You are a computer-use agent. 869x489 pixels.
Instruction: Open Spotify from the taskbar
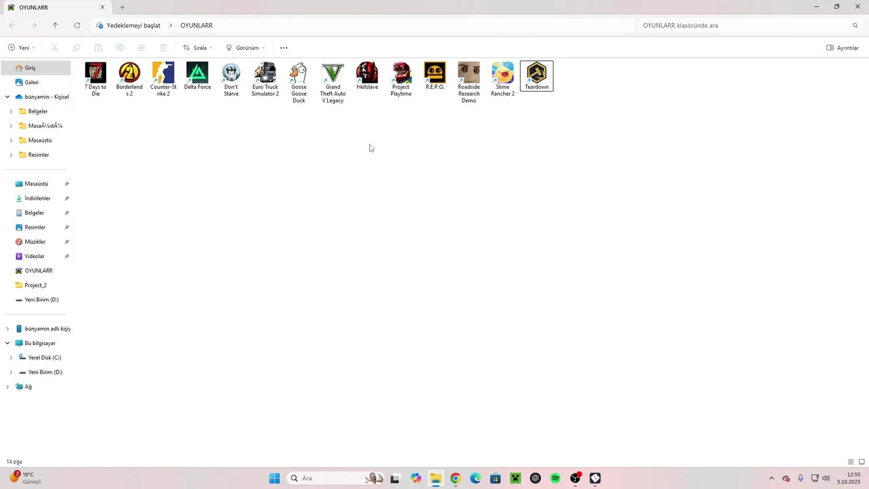click(x=555, y=478)
